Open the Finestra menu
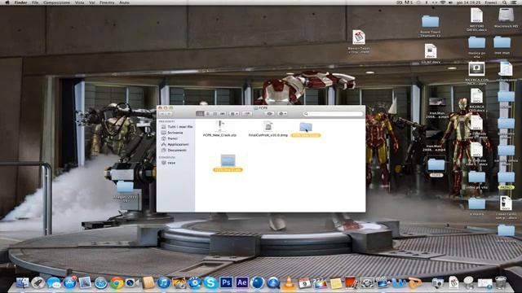522x293 pixels. point(107,2)
